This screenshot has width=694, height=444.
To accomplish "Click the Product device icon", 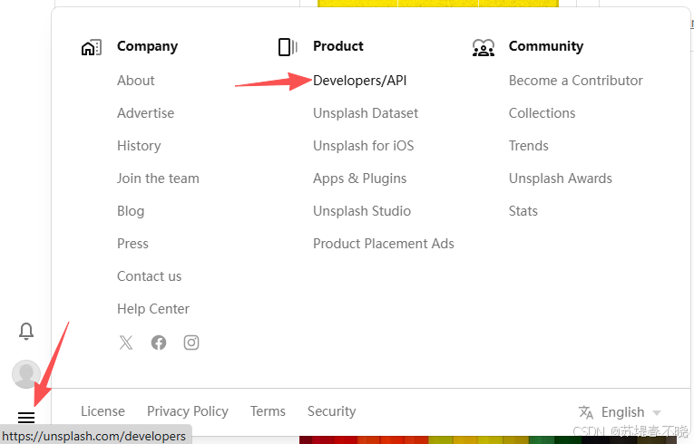I will pyautogui.click(x=288, y=47).
